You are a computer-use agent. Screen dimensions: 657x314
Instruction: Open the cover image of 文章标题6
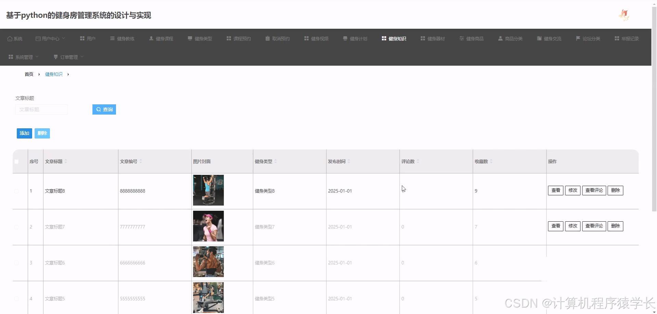[x=208, y=262]
